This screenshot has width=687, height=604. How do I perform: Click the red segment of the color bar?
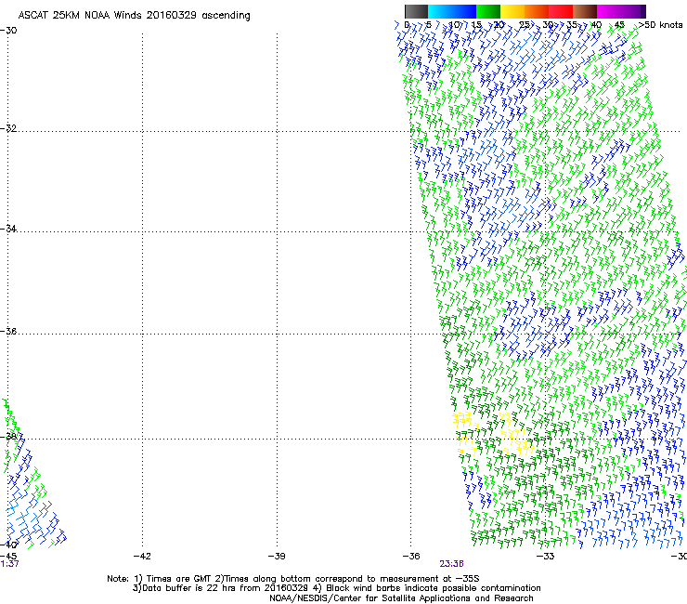561,11
